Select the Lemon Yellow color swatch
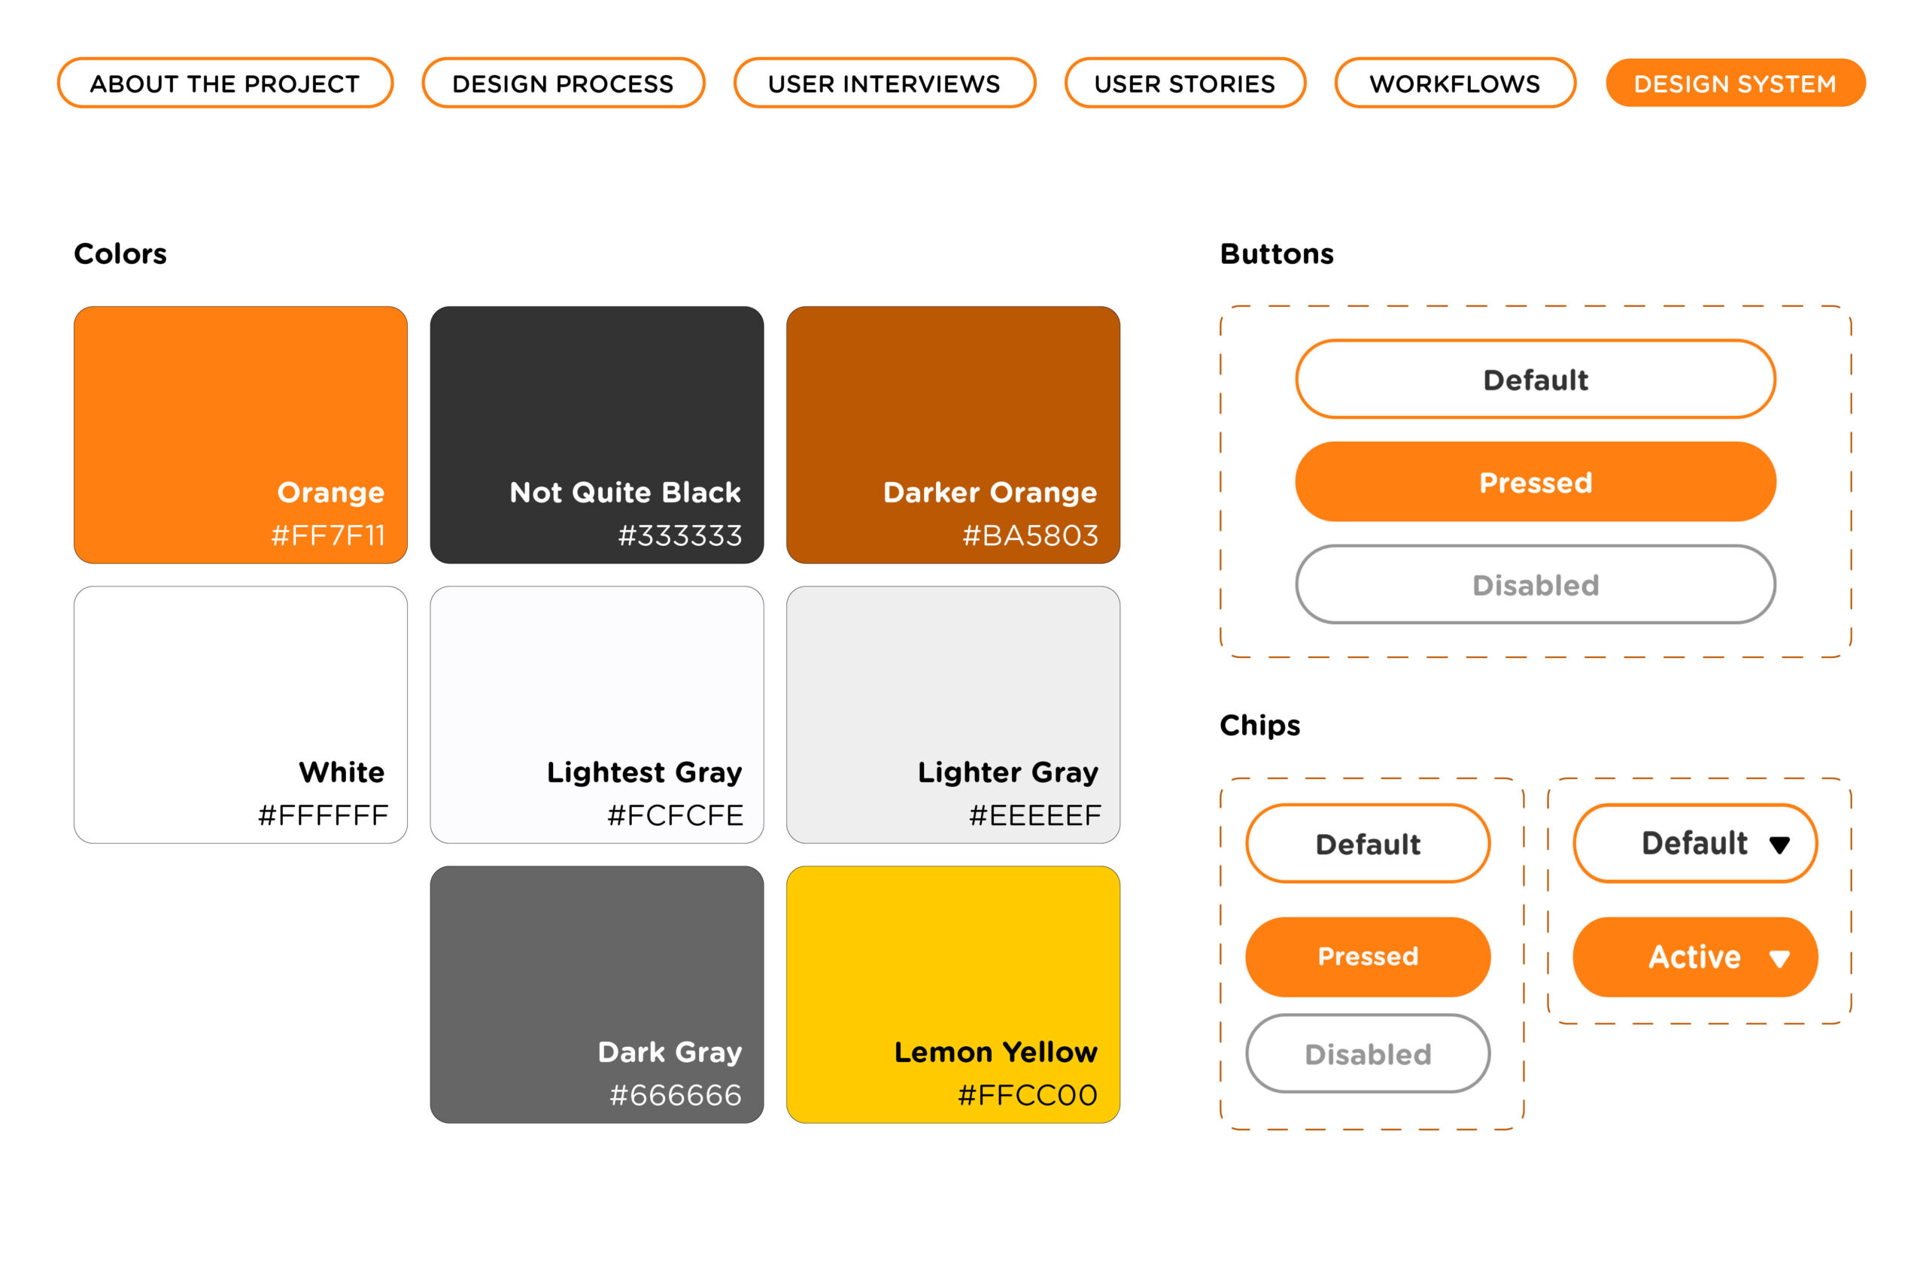Screen dimensions: 1926x1283 (952, 994)
